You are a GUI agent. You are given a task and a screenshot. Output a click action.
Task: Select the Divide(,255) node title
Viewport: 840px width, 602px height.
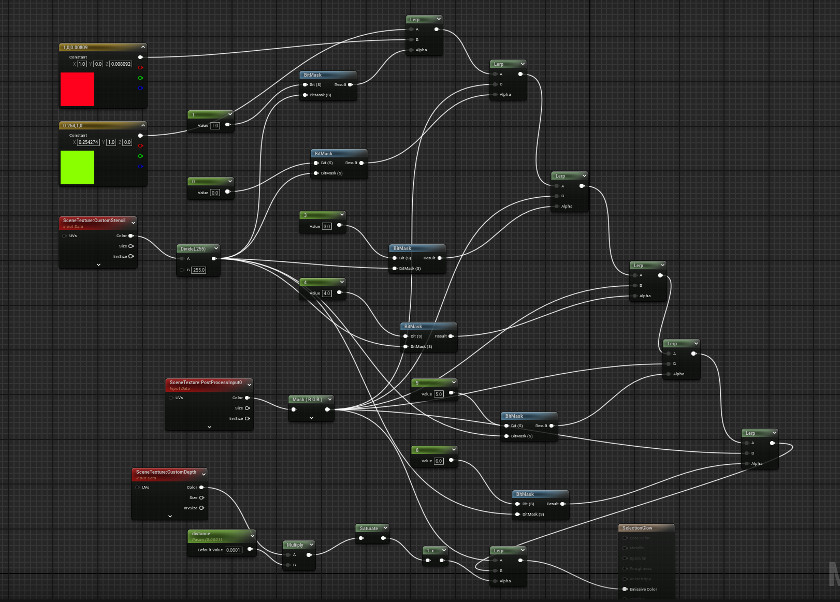193,249
